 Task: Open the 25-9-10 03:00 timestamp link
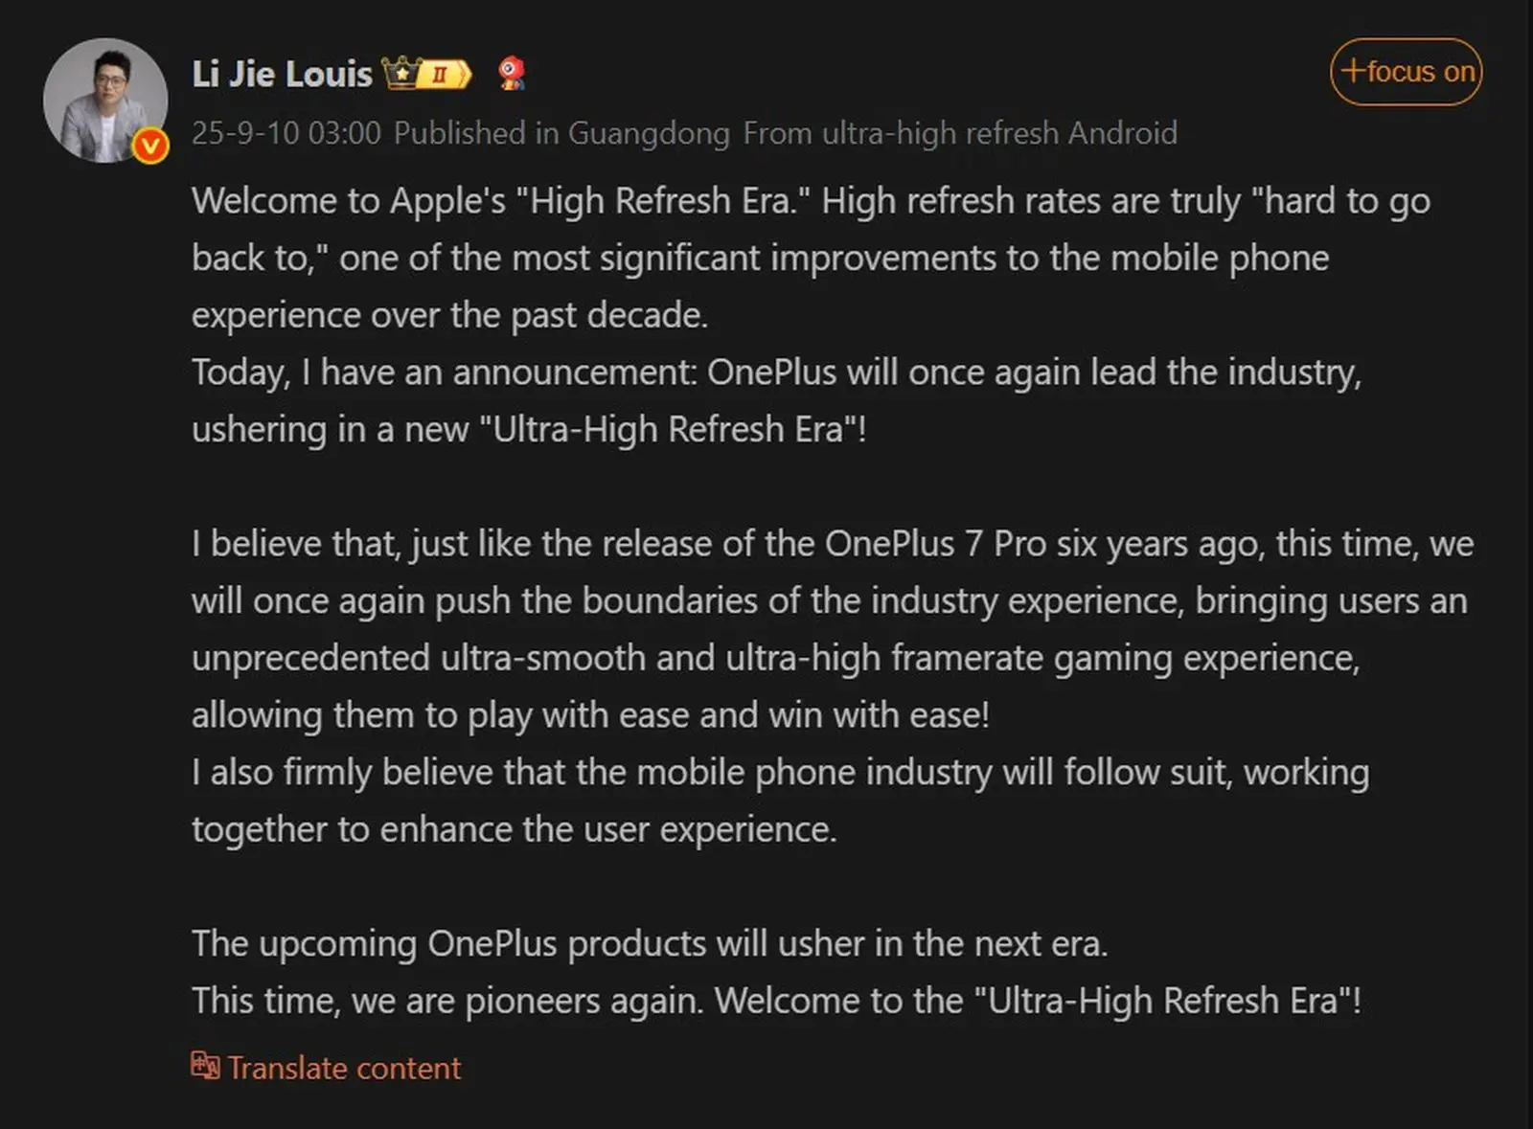[286, 133]
